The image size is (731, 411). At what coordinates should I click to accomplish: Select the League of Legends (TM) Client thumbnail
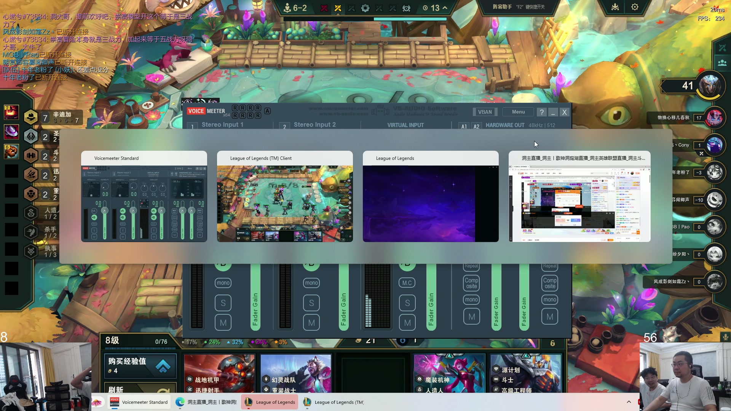point(285,196)
